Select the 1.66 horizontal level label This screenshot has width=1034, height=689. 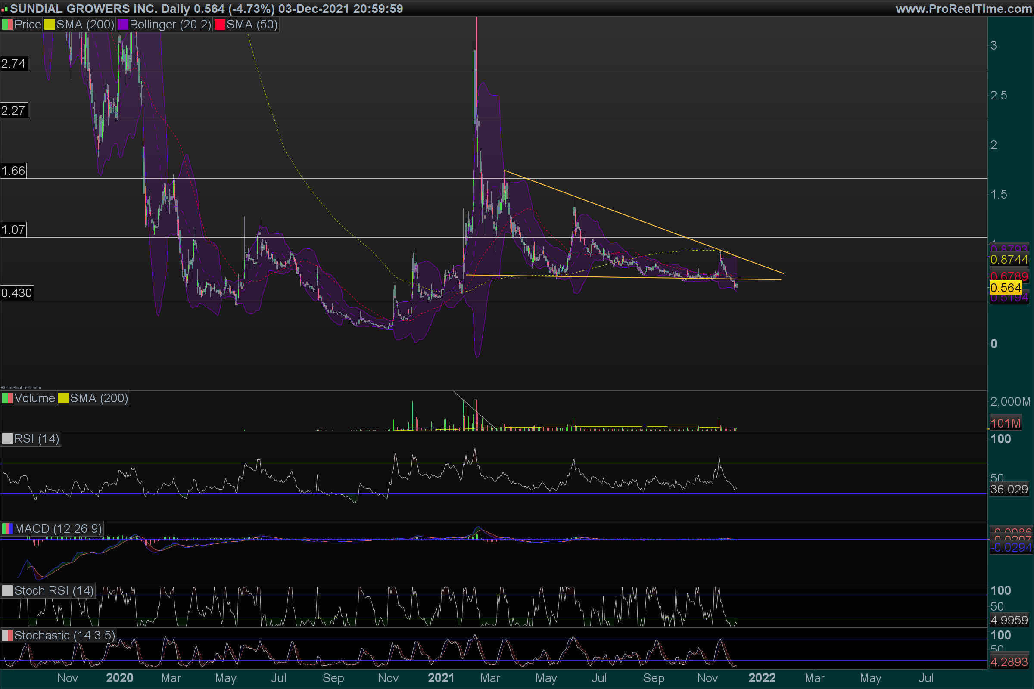click(13, 171)
